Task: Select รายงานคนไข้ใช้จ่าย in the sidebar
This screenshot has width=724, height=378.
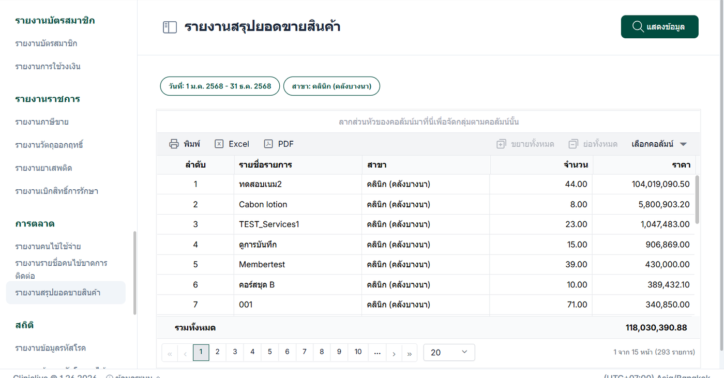Action: [48, 246]
